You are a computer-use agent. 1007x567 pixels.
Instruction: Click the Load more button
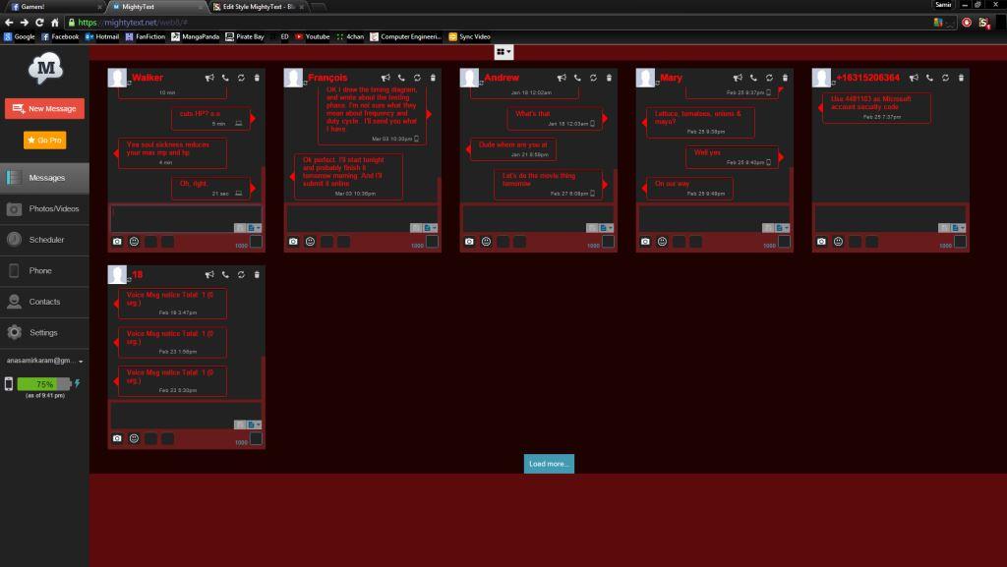tap(549, 464)
